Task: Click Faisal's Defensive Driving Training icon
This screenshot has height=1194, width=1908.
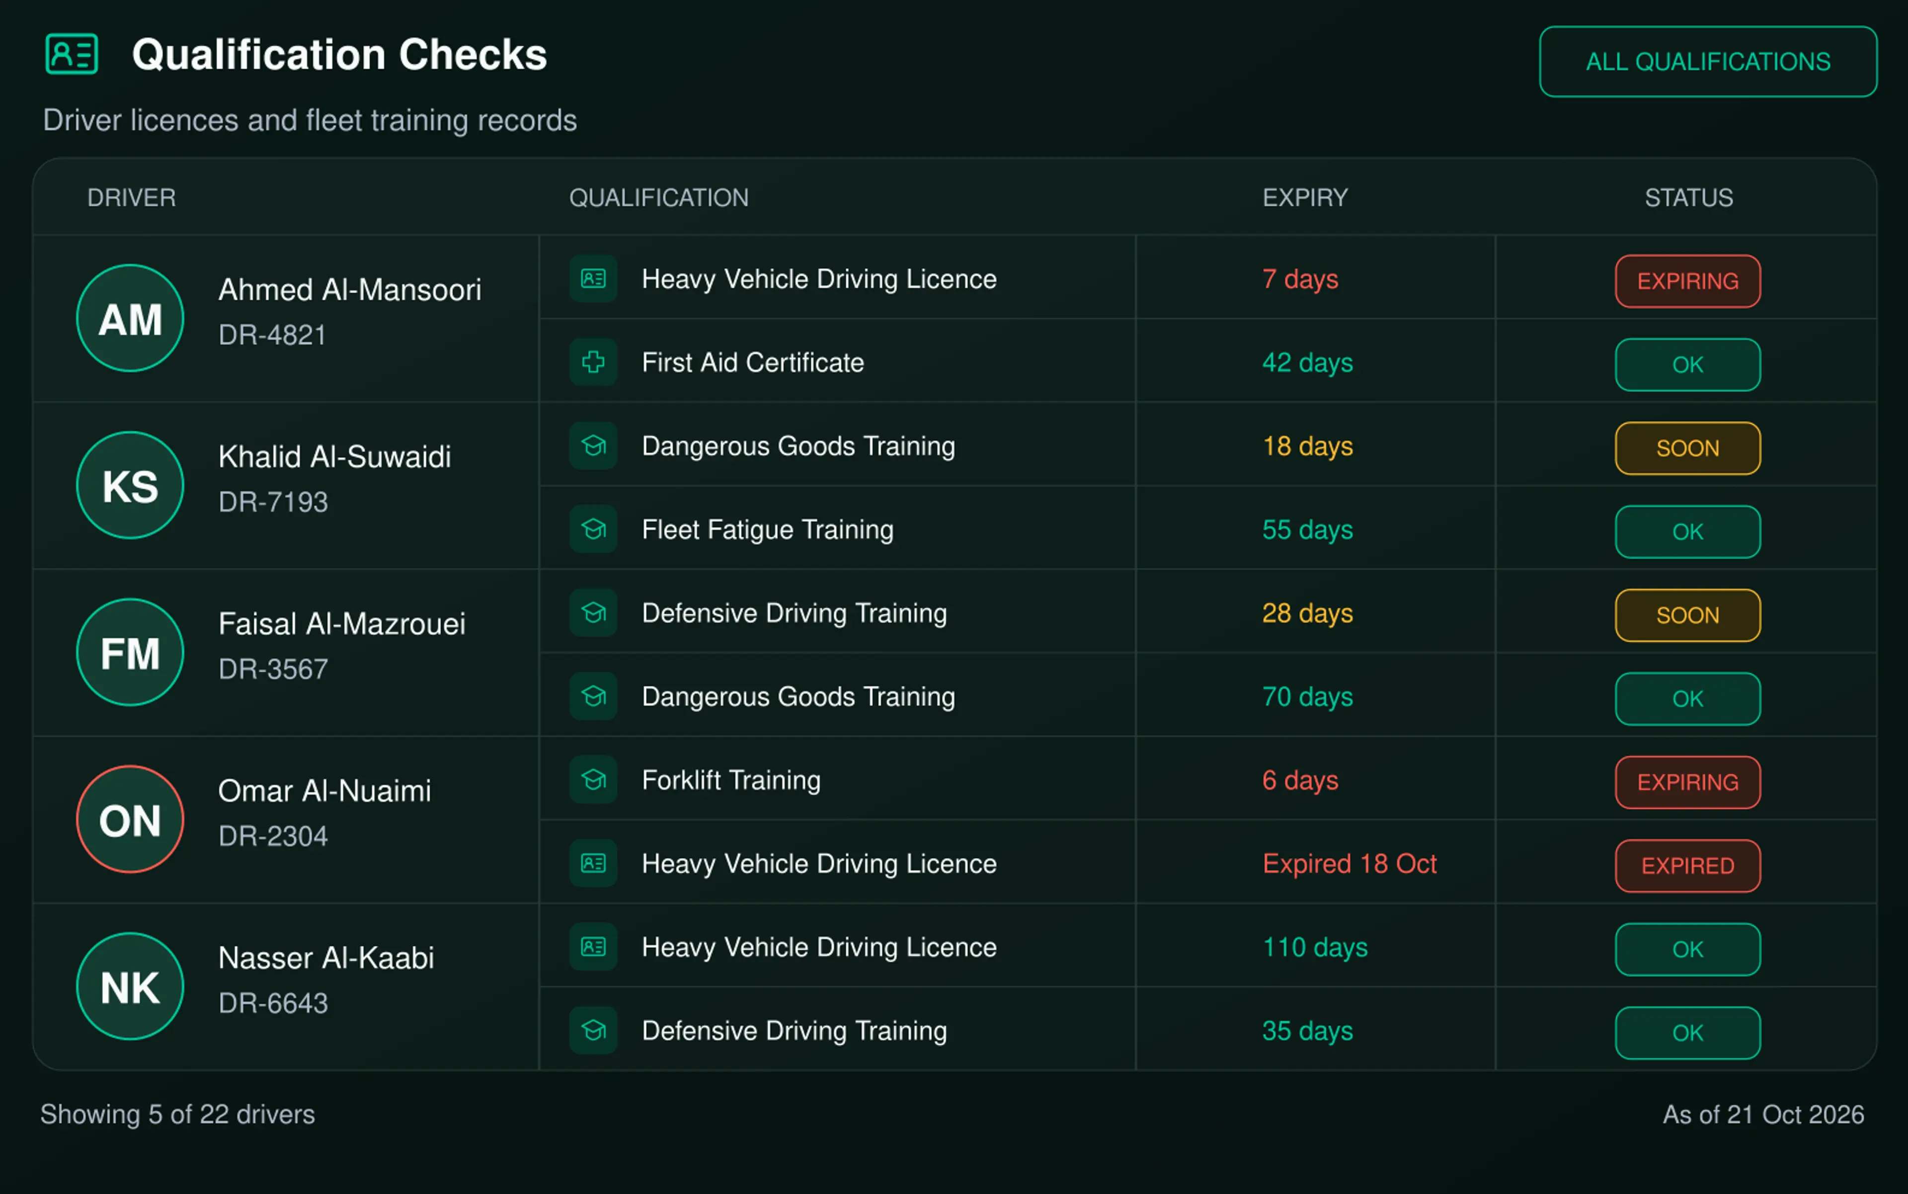Action: pyautogui.click(x=593, y=613)
